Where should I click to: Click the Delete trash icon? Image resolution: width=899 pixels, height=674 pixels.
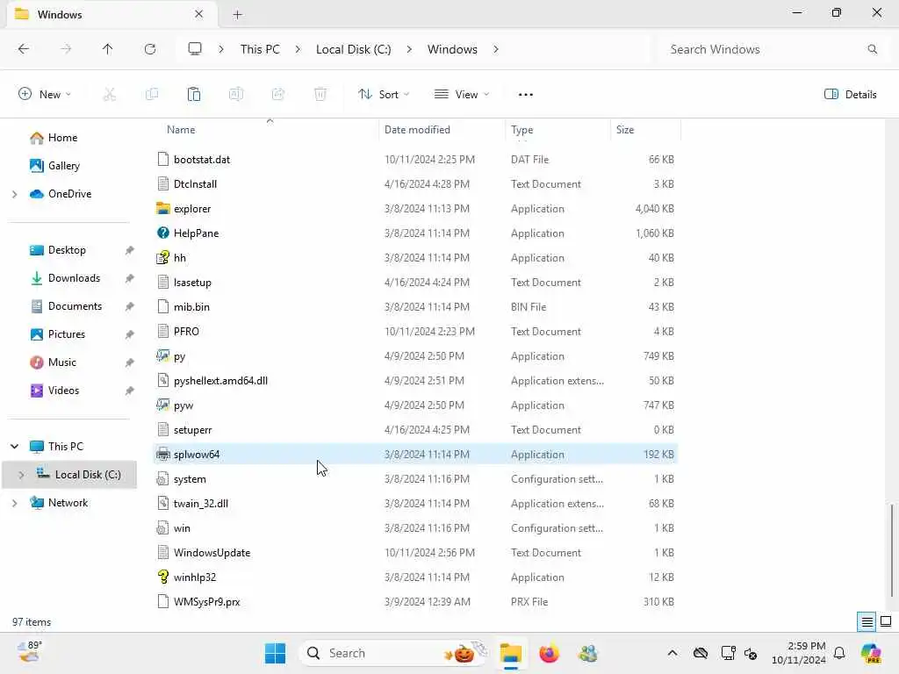tap(320, 95)
